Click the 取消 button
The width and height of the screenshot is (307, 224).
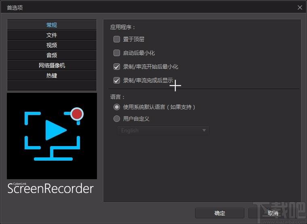click(x=273, y=213)
